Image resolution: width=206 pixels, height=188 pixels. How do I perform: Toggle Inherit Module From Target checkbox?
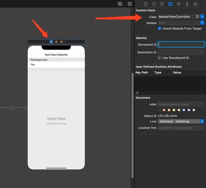tap(160, 28)
